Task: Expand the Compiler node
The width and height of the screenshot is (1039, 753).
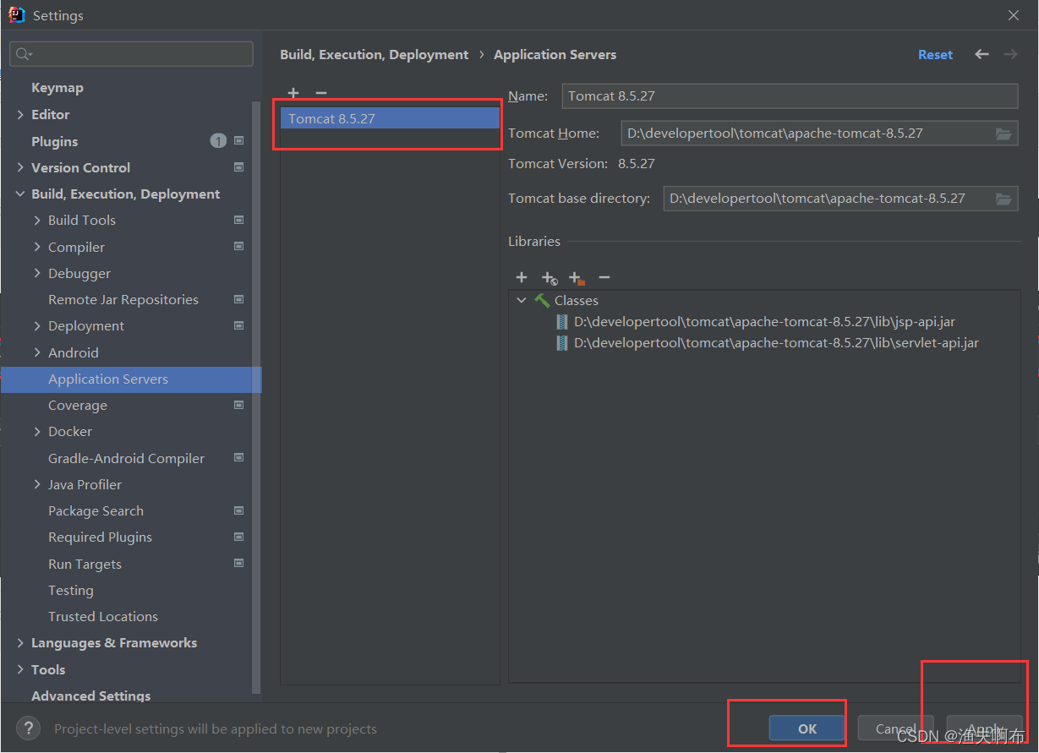Action: coord(37,247)
